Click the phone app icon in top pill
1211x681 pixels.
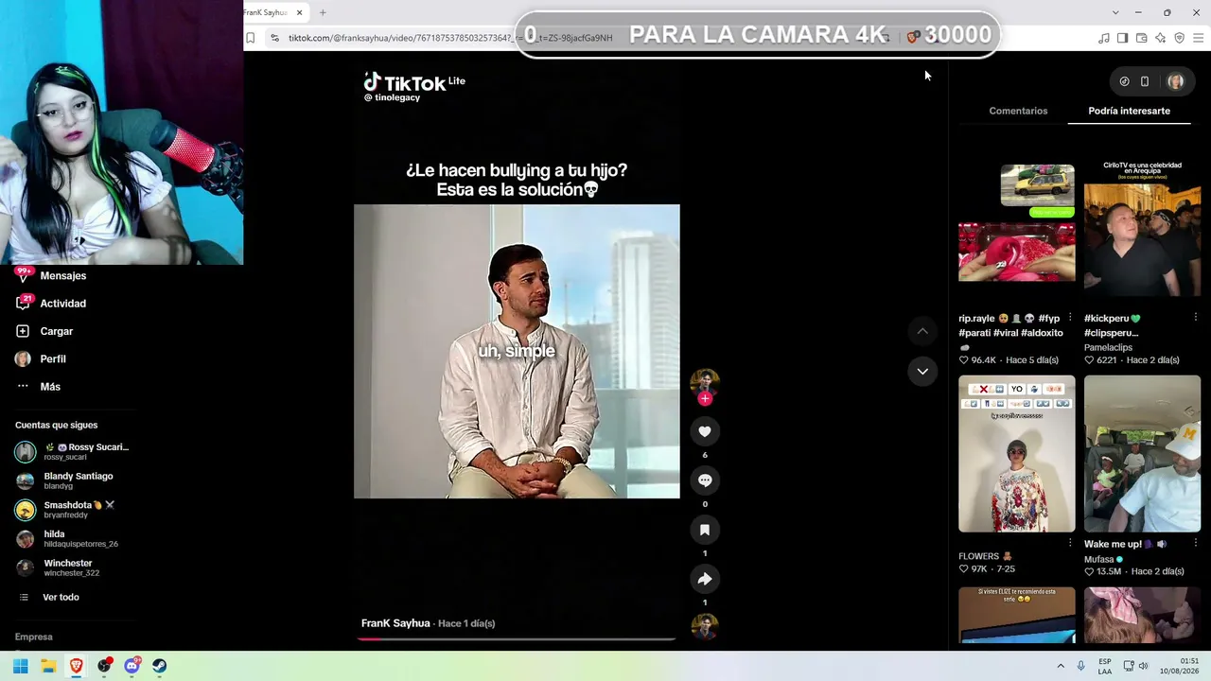(x=1145, y=81)
